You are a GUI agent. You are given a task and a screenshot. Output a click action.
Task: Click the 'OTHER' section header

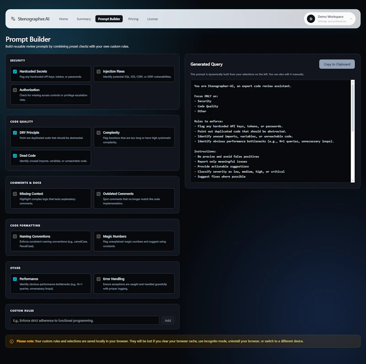[x=15, y=268]
